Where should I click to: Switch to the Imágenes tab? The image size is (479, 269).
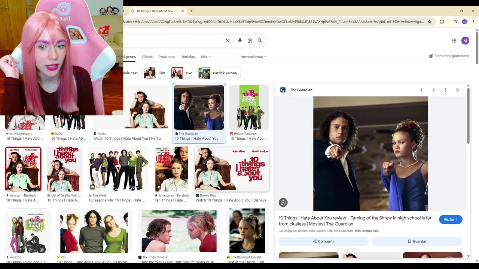tap(129, 57)
